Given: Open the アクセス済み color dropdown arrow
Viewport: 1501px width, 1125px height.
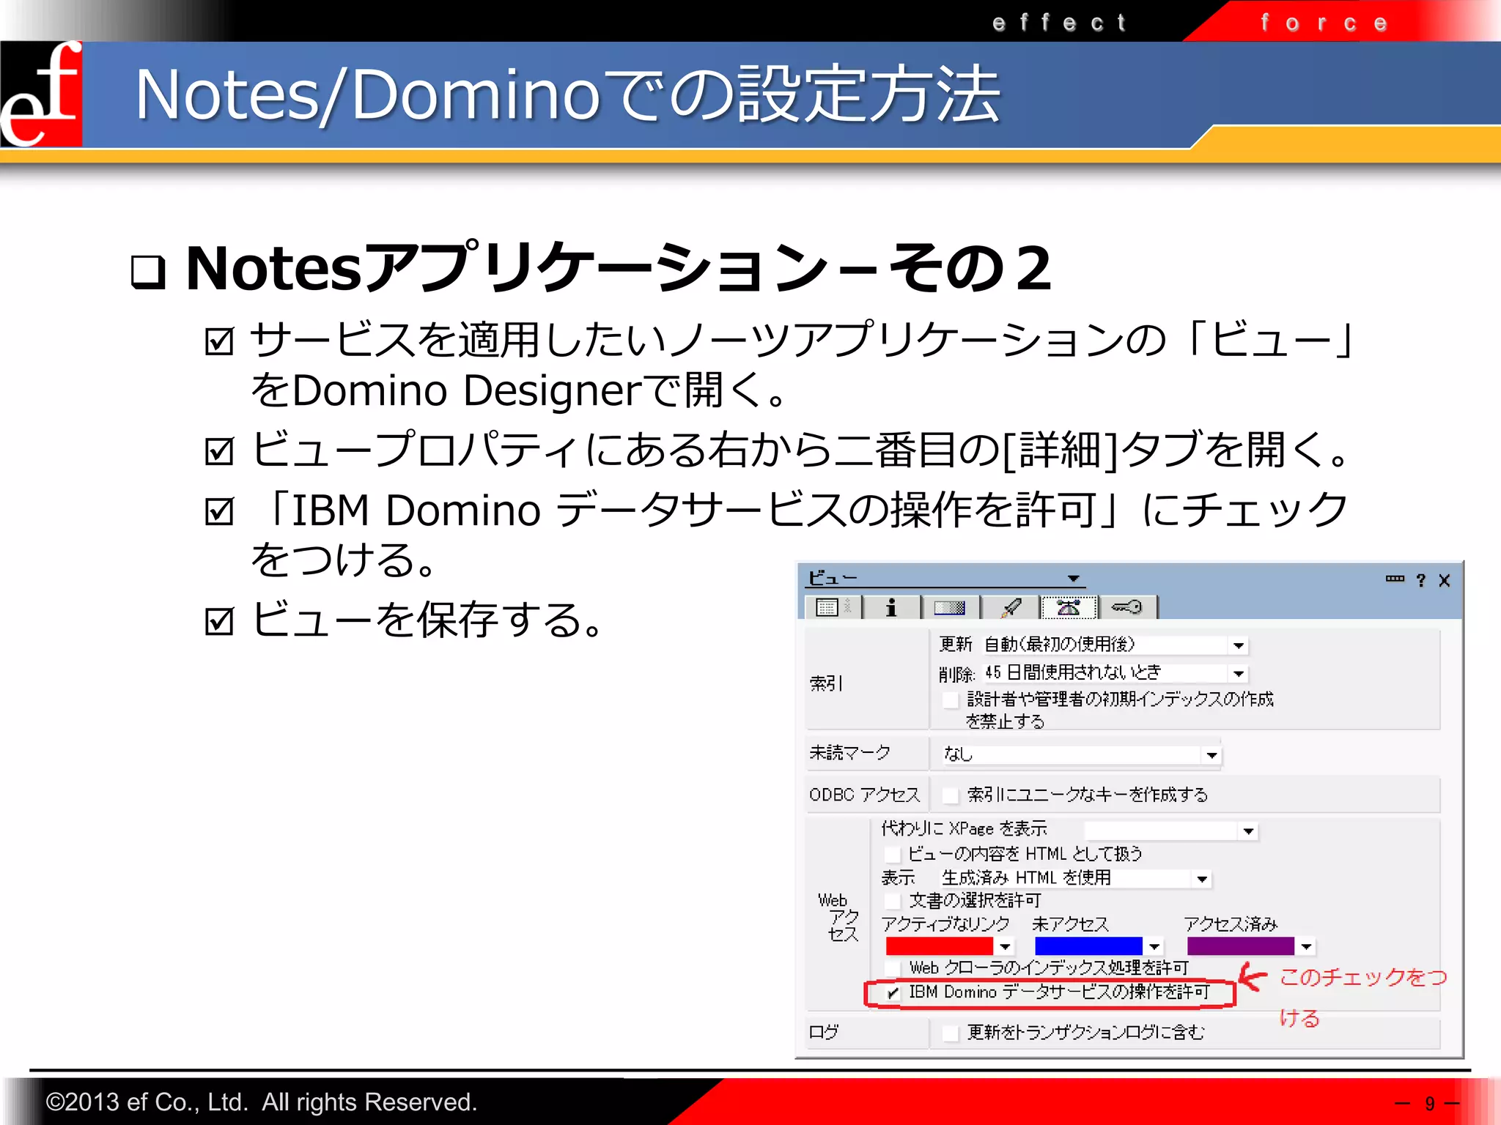Looking at the screenshot, I should (1306, 946).
